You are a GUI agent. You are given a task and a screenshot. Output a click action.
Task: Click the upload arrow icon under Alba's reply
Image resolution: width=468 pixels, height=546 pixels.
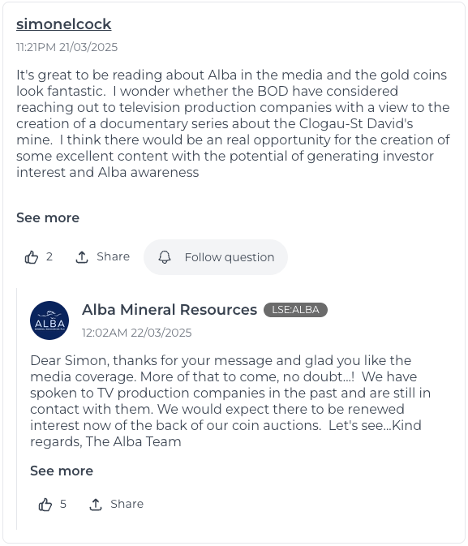[x=96, y=504]
